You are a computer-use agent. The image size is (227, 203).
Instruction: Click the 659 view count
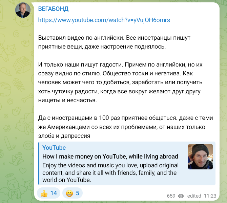[x=171, y=196]
